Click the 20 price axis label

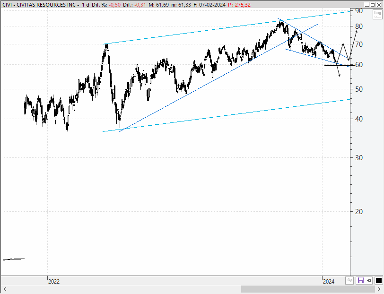pyautogui.click(x=359, y=212)
